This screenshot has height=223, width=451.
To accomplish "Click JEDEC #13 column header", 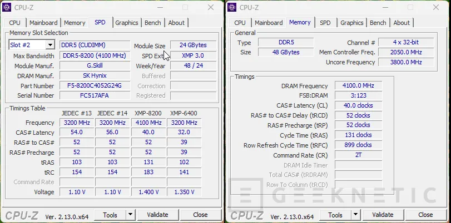I will [x=77, y=113].
